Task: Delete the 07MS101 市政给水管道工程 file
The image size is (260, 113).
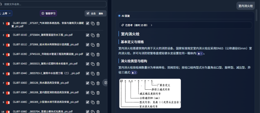Action: 98,54
